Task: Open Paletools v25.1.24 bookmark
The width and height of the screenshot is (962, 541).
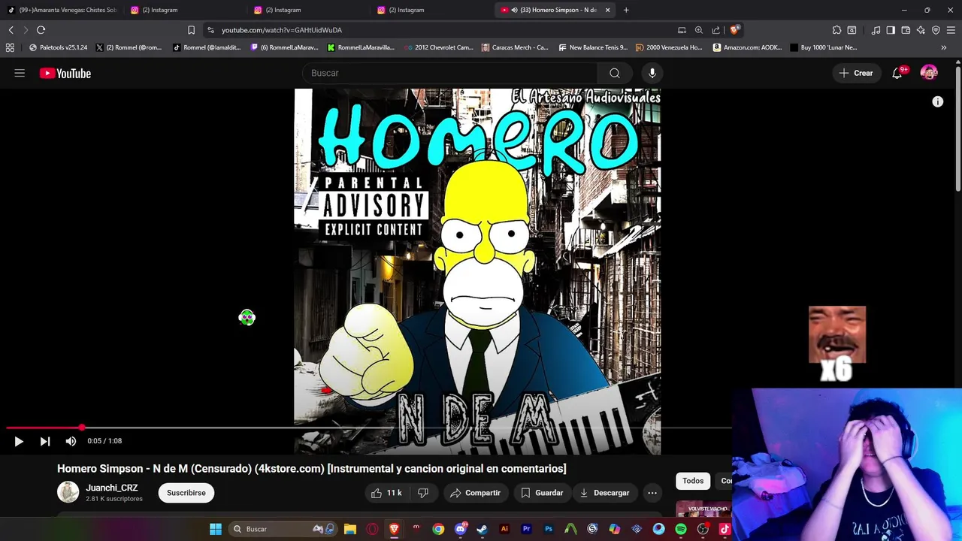Action: pyautogui.click(x=58, y=47)
